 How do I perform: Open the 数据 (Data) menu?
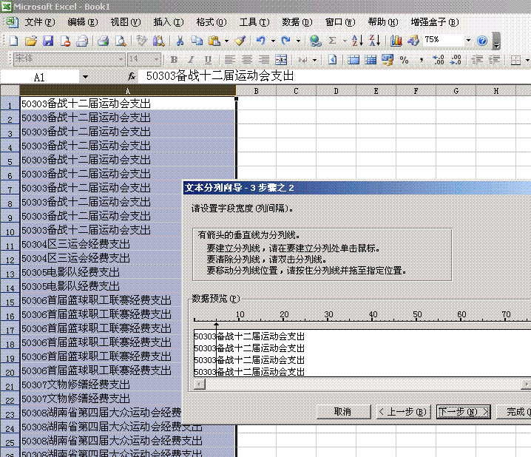tap(297, 22)
